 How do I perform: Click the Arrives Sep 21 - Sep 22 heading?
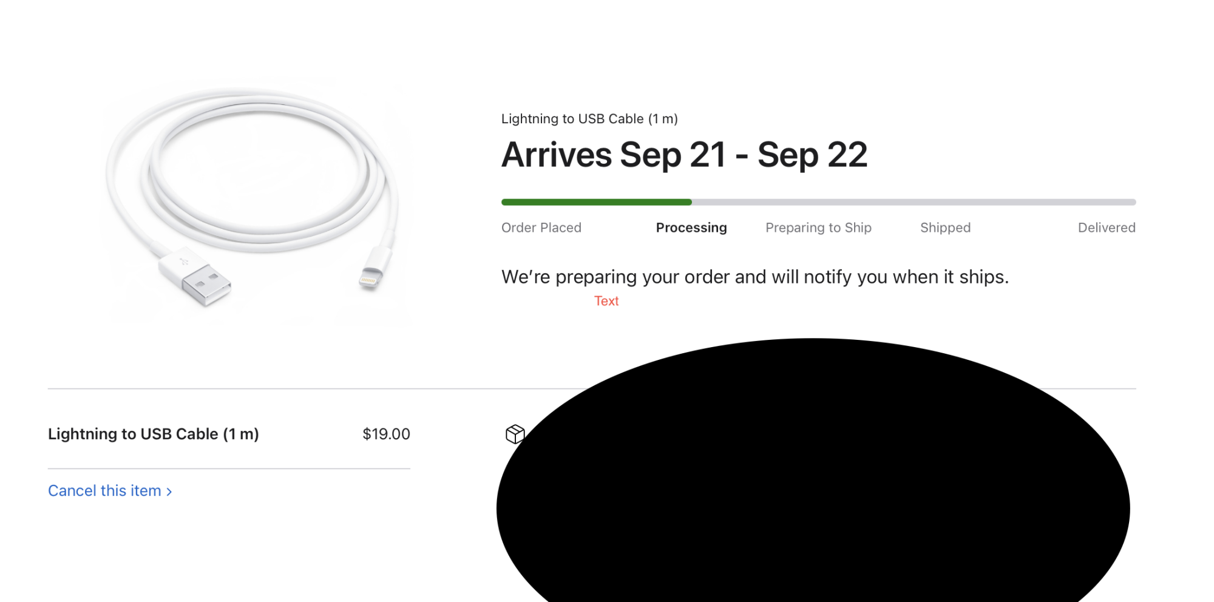[684, 155]
